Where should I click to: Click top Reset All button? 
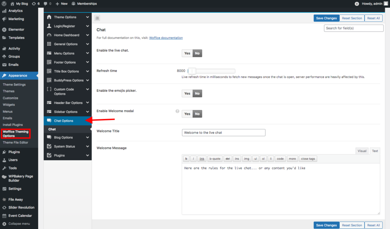click(373, 18)
